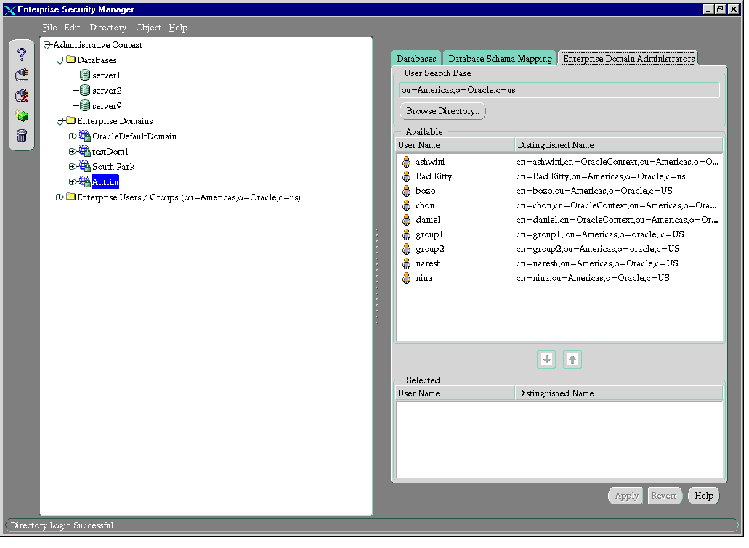Collapse the Databases folder node
This screenshot has width=749, height=548.
[x=60, y=60]
